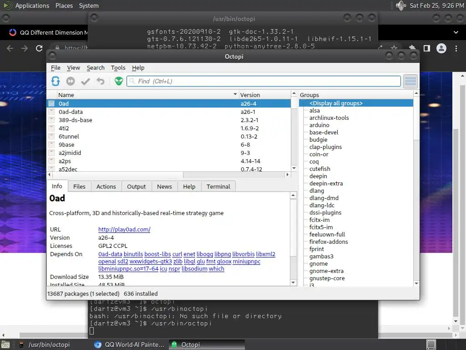Click the Name column sort arrow
This screenshot has width=466, height=350.
coord(235,94)
